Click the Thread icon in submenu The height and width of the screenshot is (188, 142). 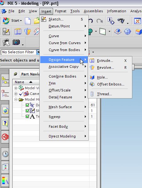[92, 94]
